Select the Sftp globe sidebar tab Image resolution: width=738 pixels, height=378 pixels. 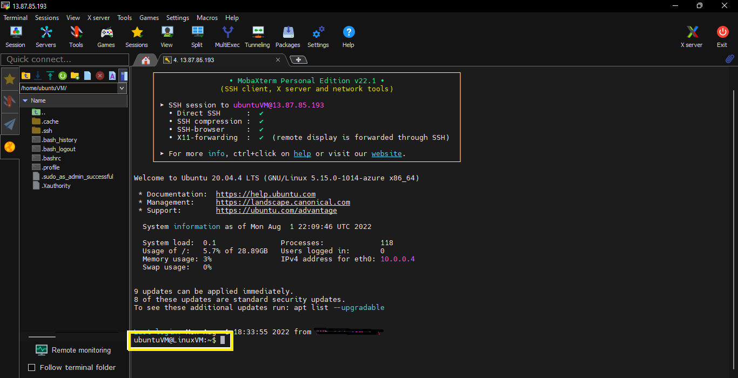pos(10,147)
